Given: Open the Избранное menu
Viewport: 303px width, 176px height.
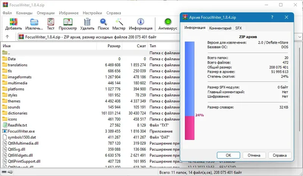Looking at the screenshot, I should click(x=69, y=13).
